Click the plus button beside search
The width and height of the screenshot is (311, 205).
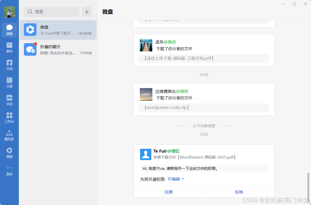pos(87,12)
